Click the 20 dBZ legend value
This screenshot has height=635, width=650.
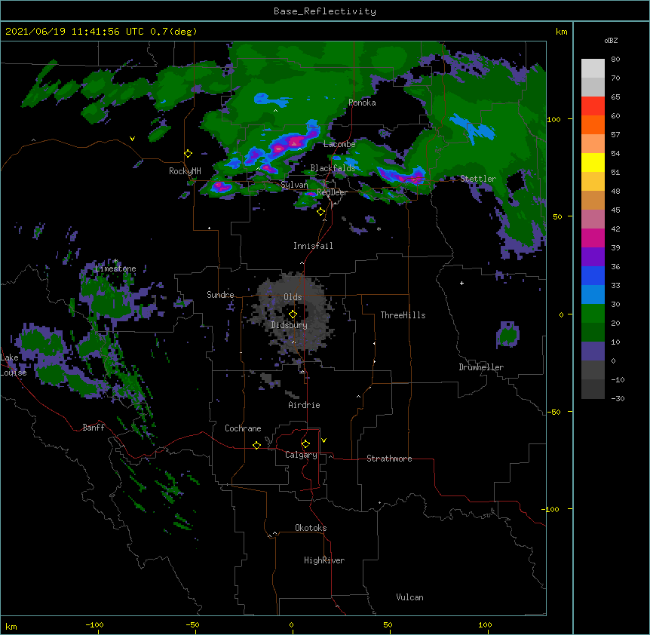[615, 324]
